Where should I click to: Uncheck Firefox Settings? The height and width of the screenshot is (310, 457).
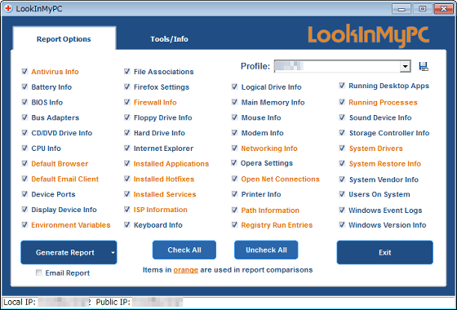click(x=126, y=86)
